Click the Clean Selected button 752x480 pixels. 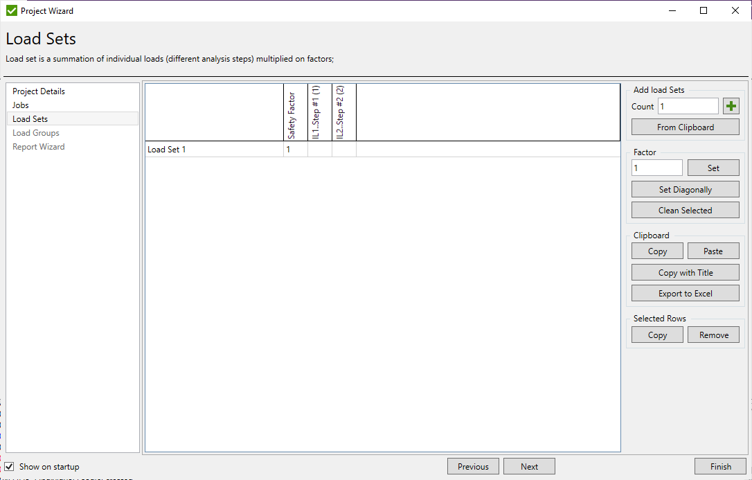(x=686, y=210)
